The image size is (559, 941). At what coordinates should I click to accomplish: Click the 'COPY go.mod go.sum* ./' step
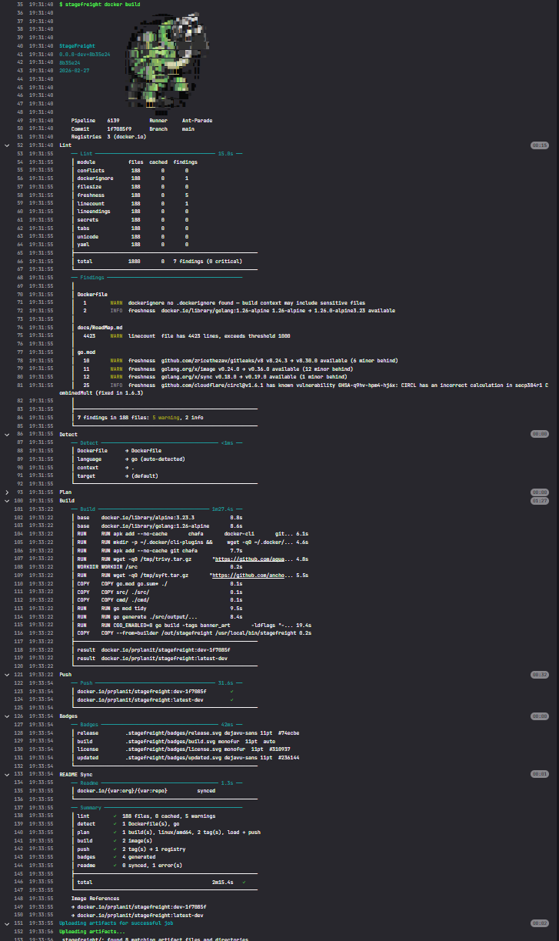pyautogui.click(x=160, y=583)
